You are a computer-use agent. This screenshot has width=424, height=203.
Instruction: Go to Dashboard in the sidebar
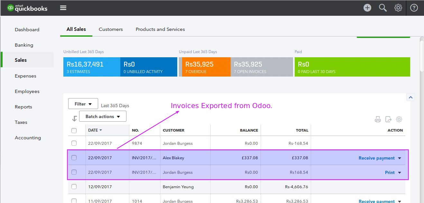(27, 30)
